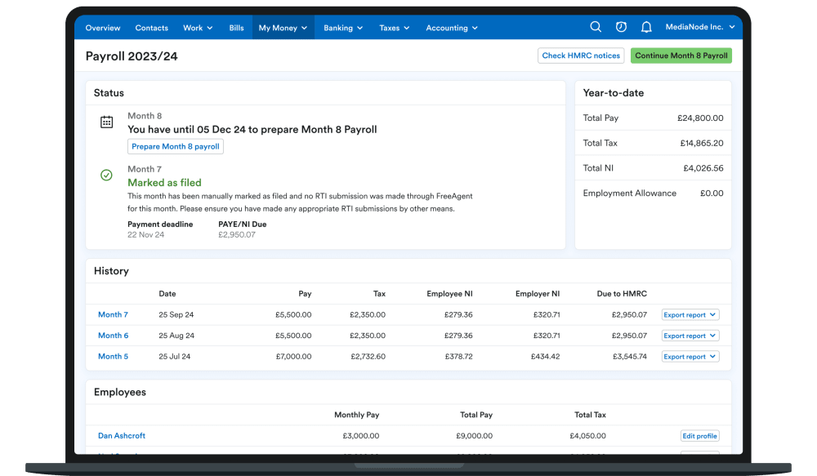Expand the MediaNode Inc. account menu
The height and width of the screenshot is (476, 817).
700,28
